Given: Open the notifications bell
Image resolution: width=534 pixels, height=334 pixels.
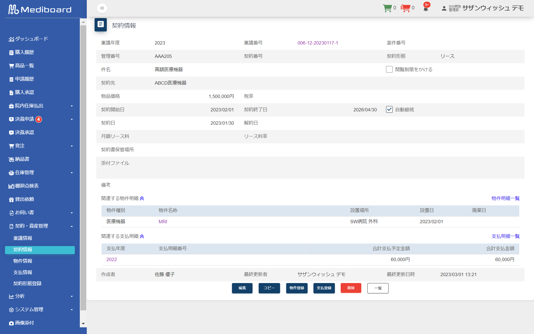Looking at the screenshot, I should [426, 9].
